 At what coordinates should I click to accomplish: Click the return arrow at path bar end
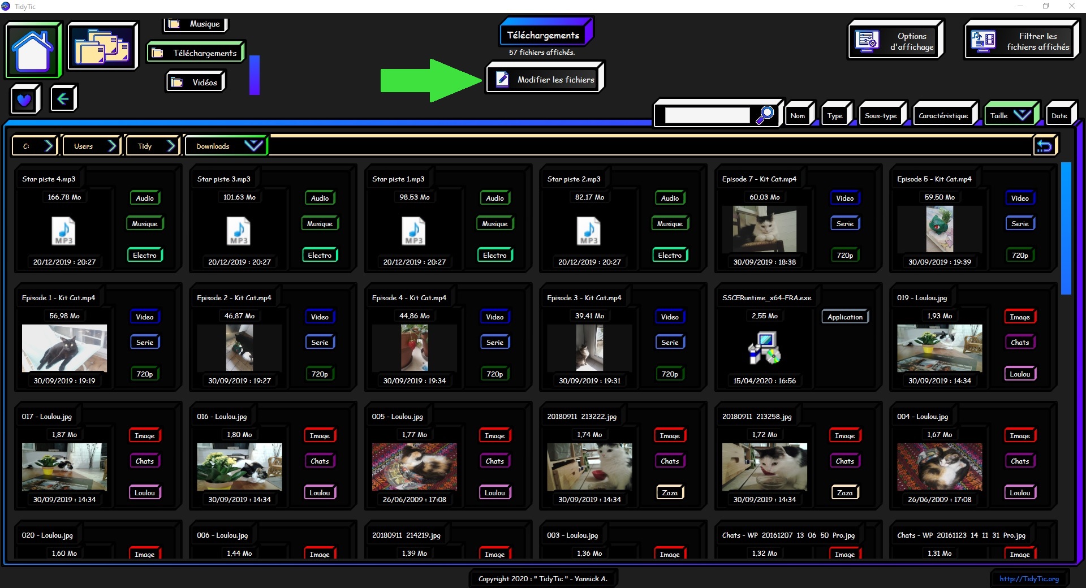(x=1044, y=146)
